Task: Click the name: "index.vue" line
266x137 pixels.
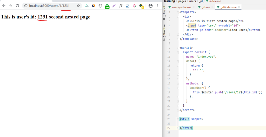Action: (201, 57)
